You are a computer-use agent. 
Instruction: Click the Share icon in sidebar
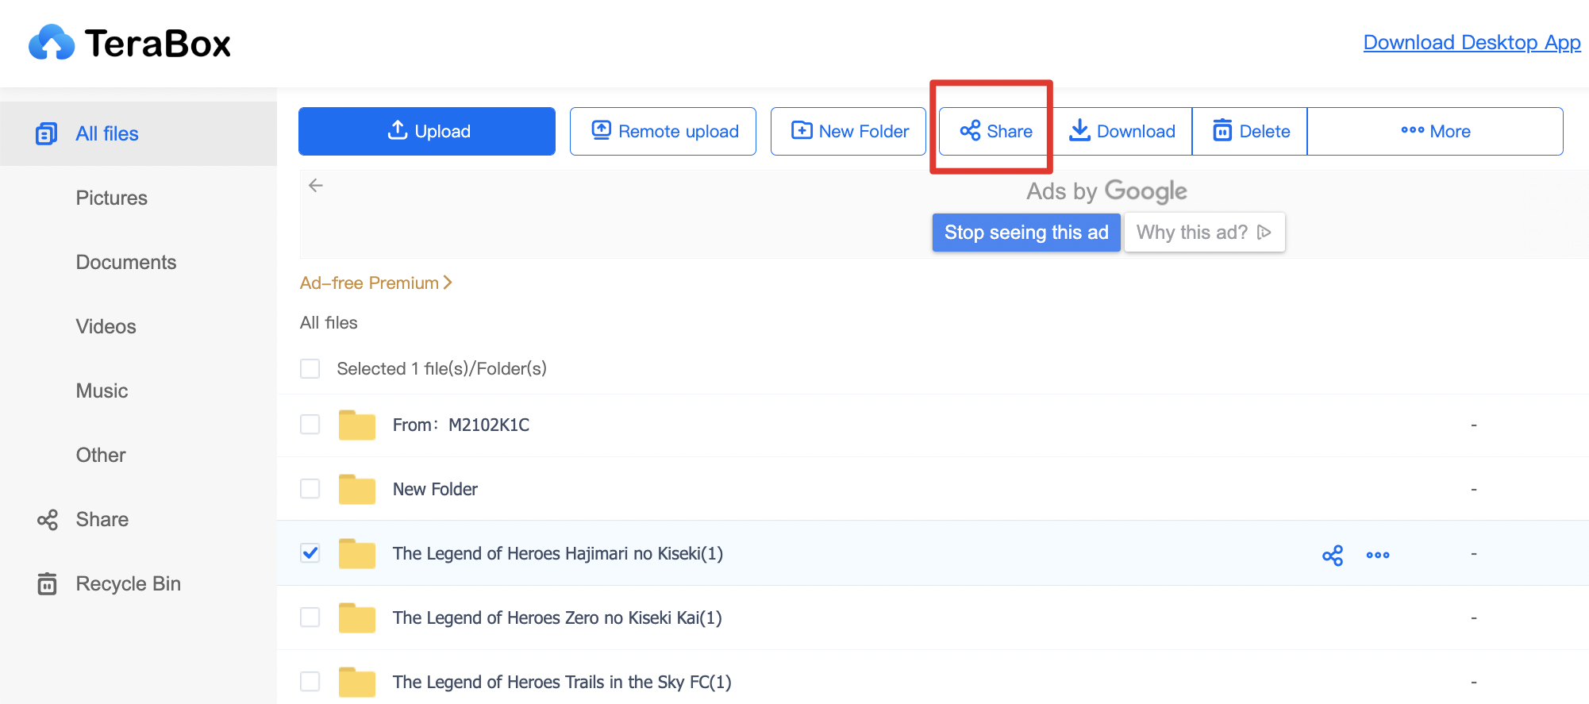pyautogui.click(x=48, y=520)
